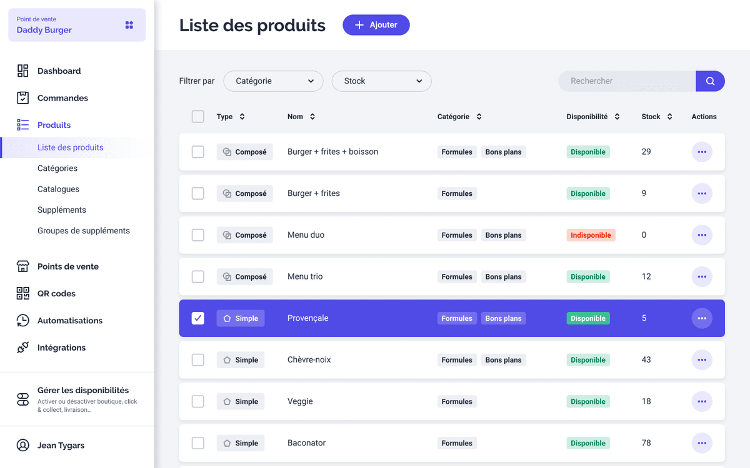Click the grid icon beside Daddy Burger
This screenshot has height=468, width=750.
[x=129, y=25]
